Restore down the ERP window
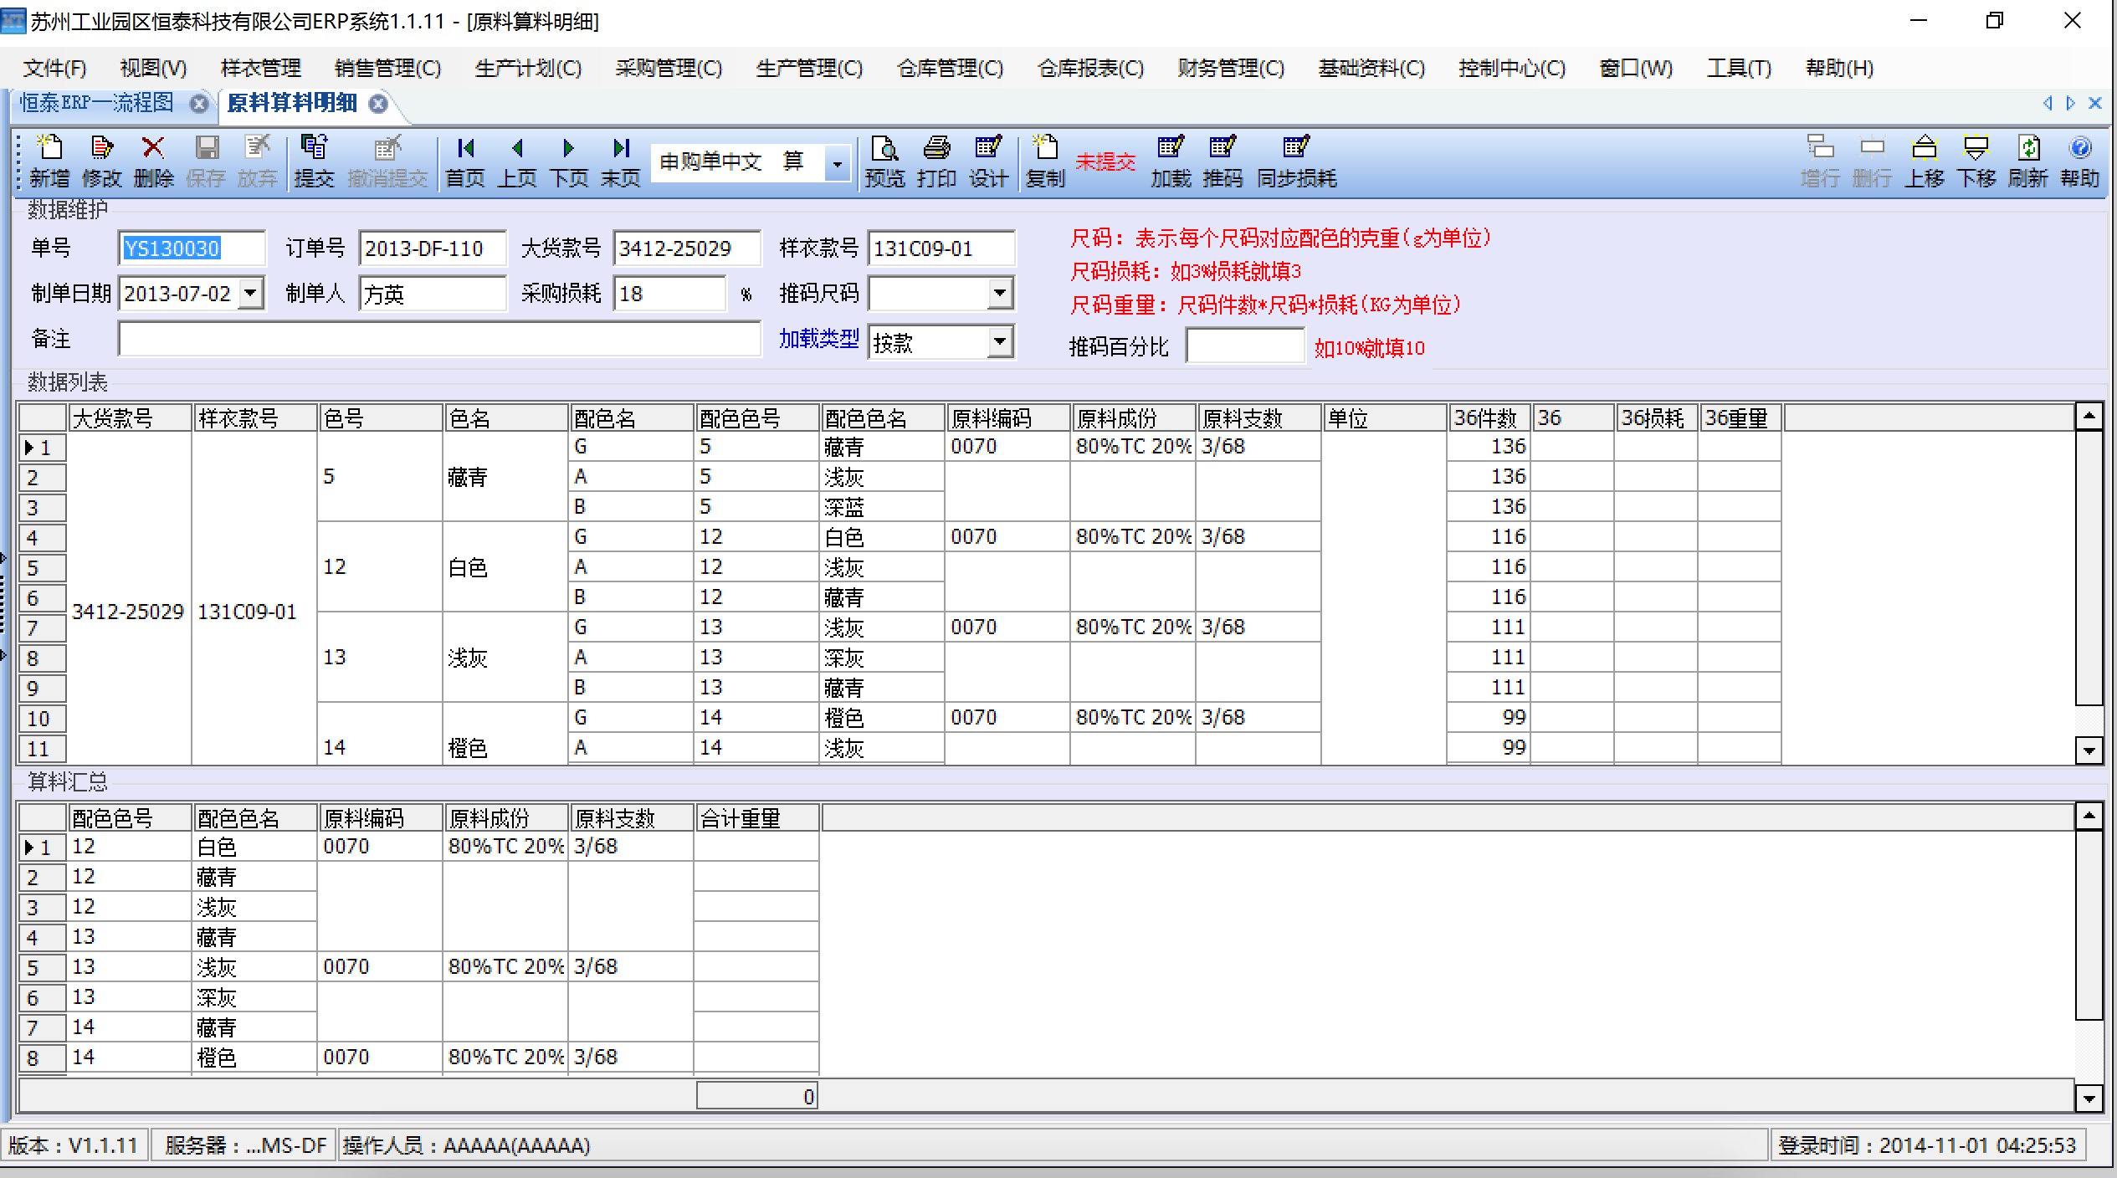The width and height of the screenshot is (2117, 1178). [x=1995, y=21]
